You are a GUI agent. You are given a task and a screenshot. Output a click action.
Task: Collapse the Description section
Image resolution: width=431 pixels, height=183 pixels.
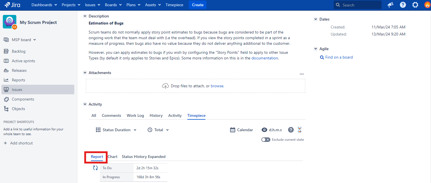[85, 16]
